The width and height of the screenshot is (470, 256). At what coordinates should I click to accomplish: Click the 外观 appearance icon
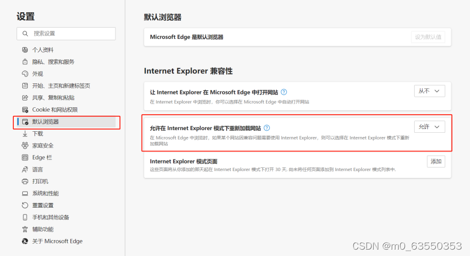25,74
